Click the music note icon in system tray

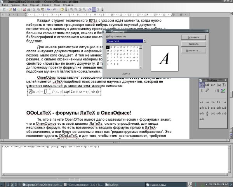190,184
